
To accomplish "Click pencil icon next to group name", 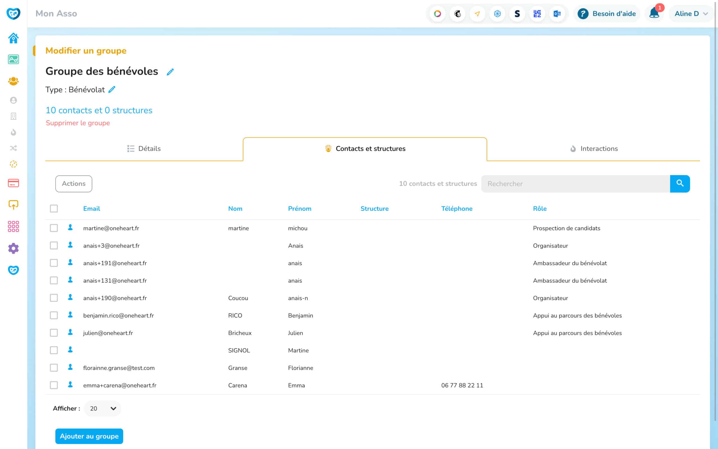I will pyautogui.click(x=170, y=72).
